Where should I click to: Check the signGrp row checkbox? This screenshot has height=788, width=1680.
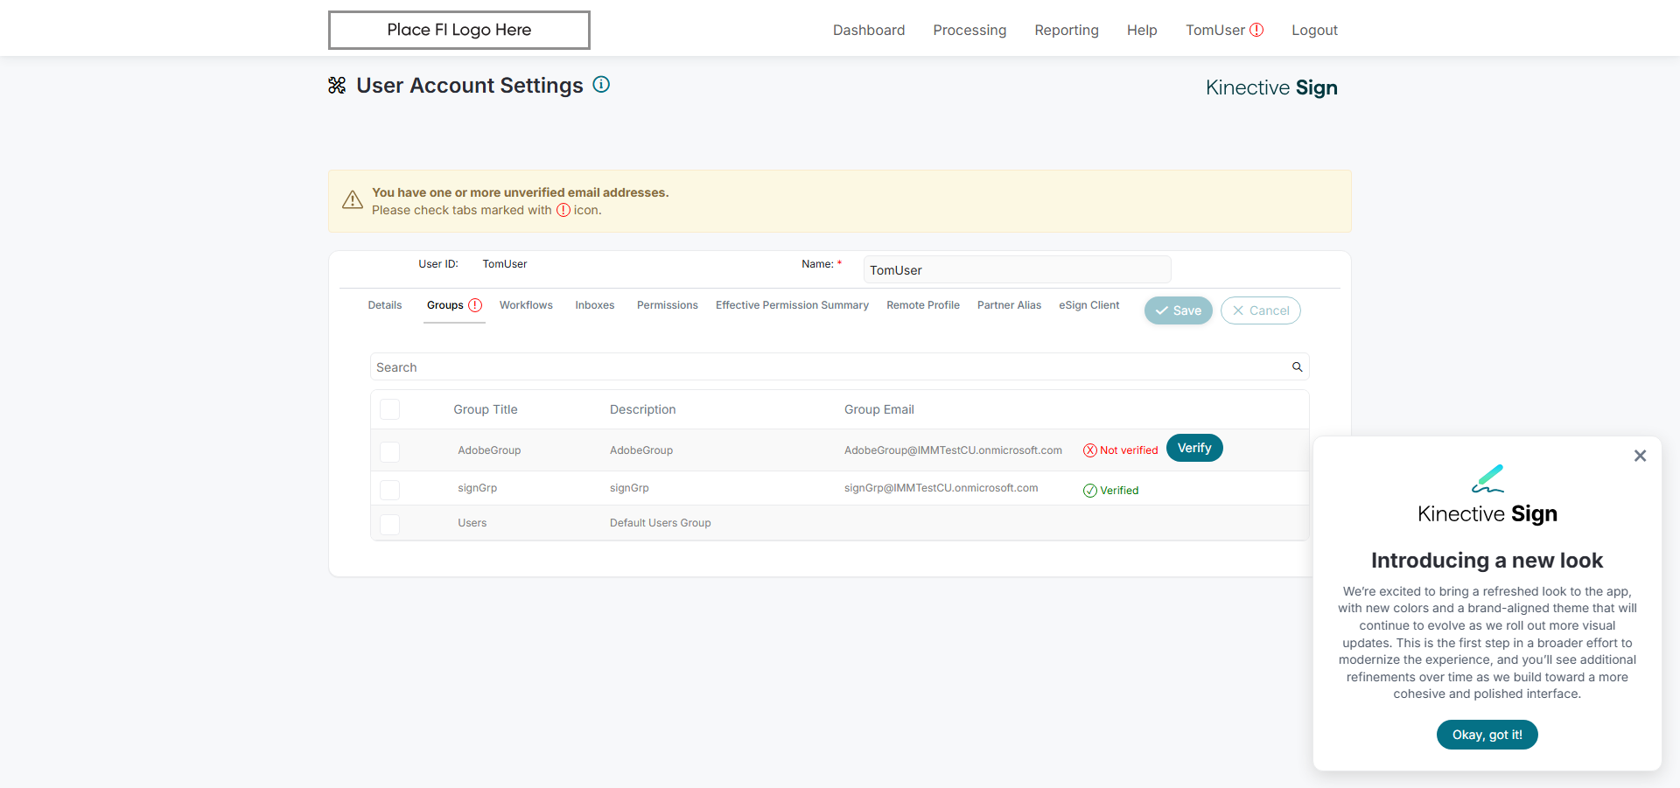coord(390,489)
